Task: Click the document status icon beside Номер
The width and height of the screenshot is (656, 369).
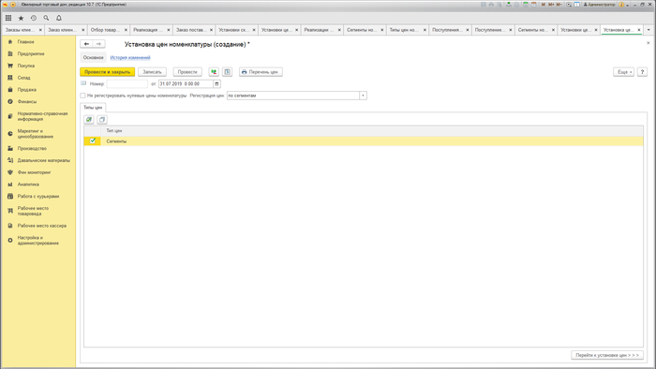Action: coord(83,83)
